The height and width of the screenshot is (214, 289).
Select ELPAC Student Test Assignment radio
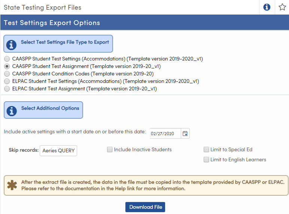click(7, 89)
